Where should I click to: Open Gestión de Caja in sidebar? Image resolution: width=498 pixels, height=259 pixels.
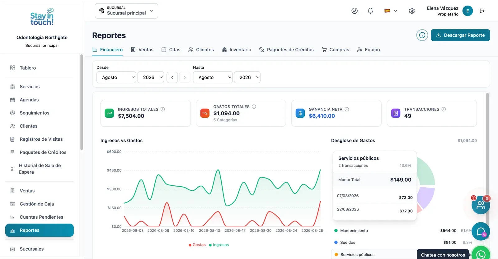pyautogui.click(x=40, y=204)
